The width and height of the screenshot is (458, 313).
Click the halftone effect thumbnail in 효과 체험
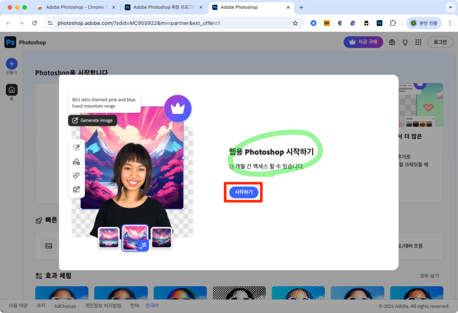(239, 292)
